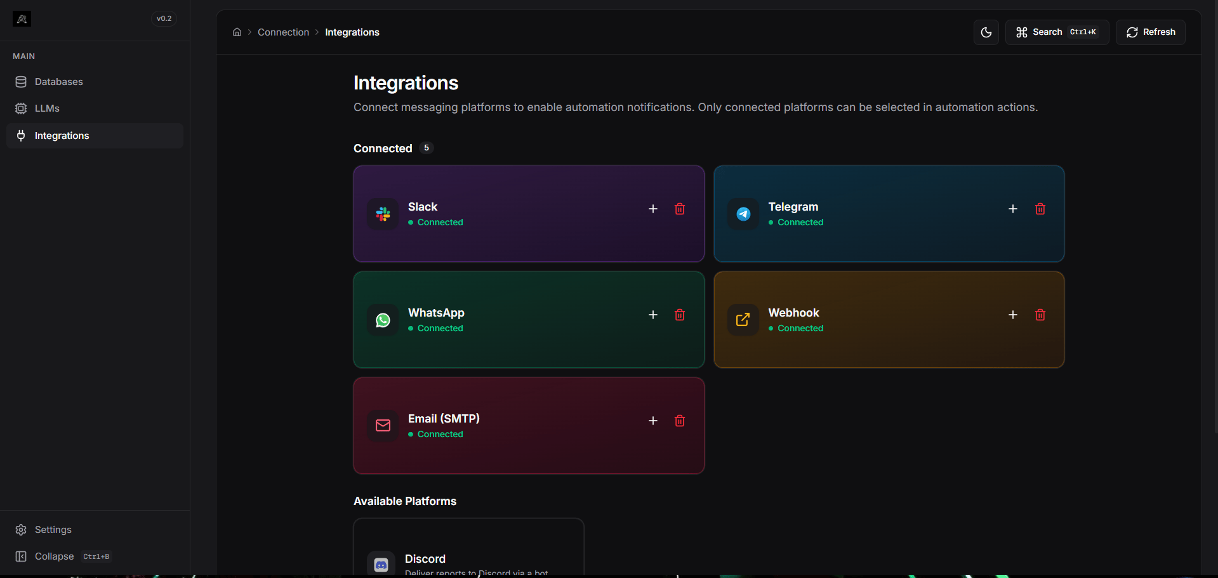Click the WhatsApp card title

[436, 313]
